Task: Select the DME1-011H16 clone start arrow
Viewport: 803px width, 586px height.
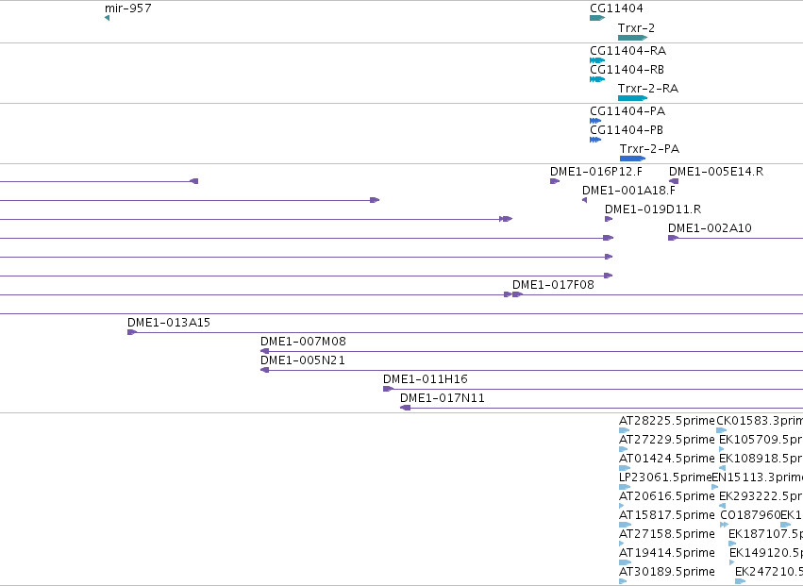Action: click(388, 390)
